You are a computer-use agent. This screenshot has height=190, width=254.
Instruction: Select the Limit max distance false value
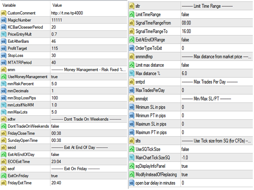[185, 65]
